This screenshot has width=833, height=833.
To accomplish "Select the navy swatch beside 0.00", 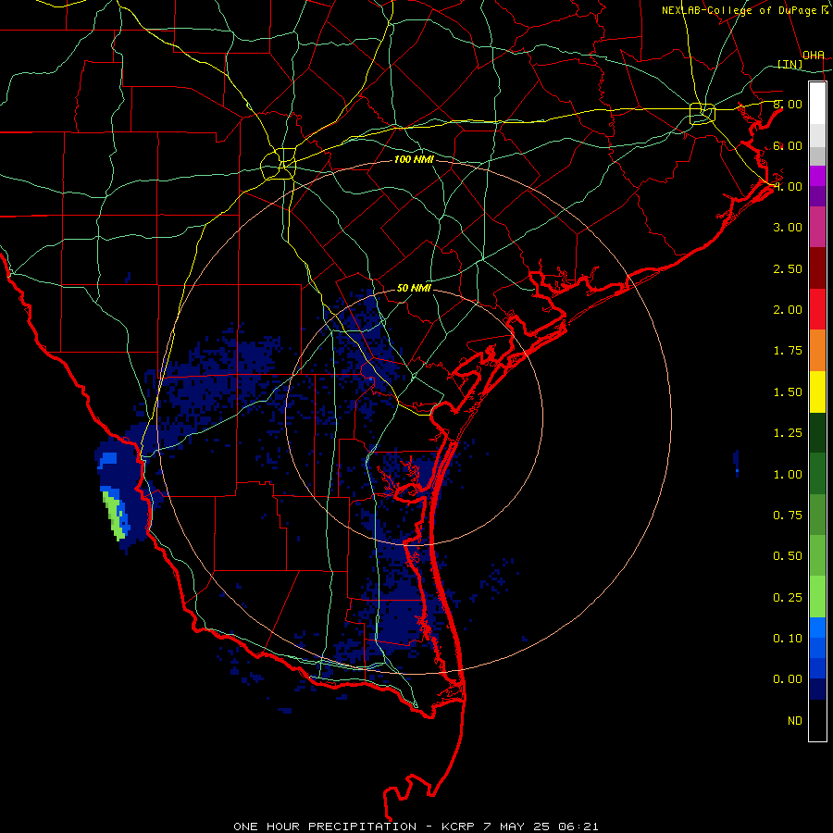I will click(x=817, y=689).
